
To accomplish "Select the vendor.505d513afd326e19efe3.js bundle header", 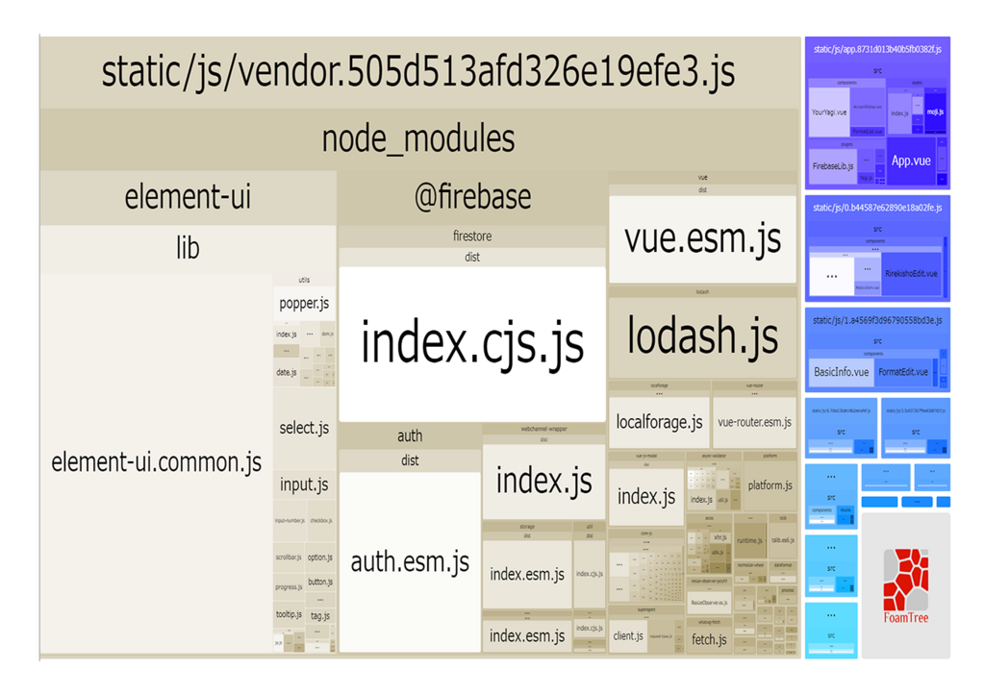I will 419,71.
